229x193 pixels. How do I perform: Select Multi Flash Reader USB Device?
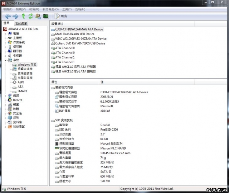tap(75, 34)
